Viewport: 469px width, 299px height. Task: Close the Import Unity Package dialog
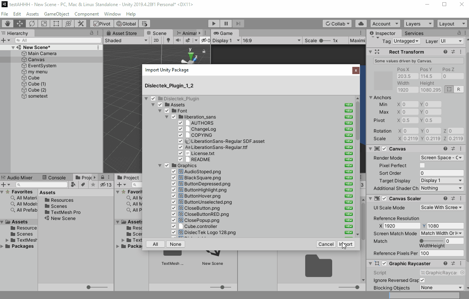(356, 70)
